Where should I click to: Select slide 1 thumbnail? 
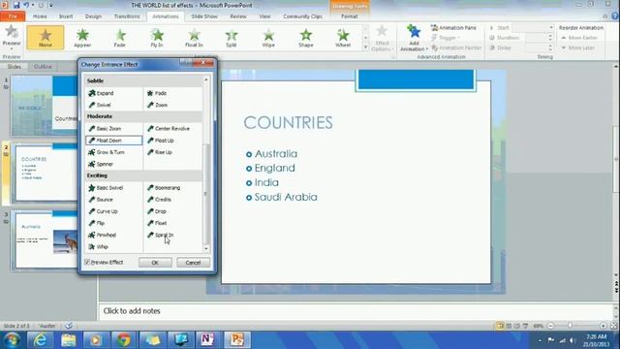click(46, 106)
